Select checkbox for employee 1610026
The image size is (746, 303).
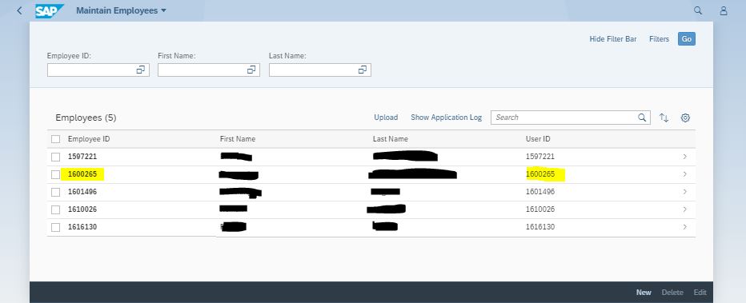point(56,209)
